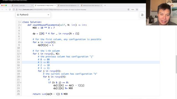Click 'for i in range(1, N):' on line 12

(46, 54)
